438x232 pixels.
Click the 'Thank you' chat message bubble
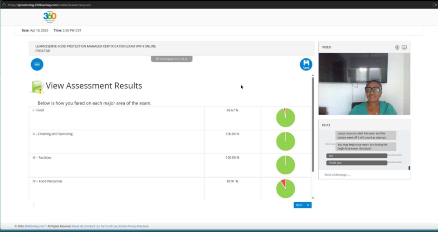357,163
